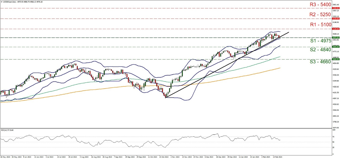Screen dimensions: 340x159
Task: Click the red 5100.00 price tag on axis
Action: 335,29
